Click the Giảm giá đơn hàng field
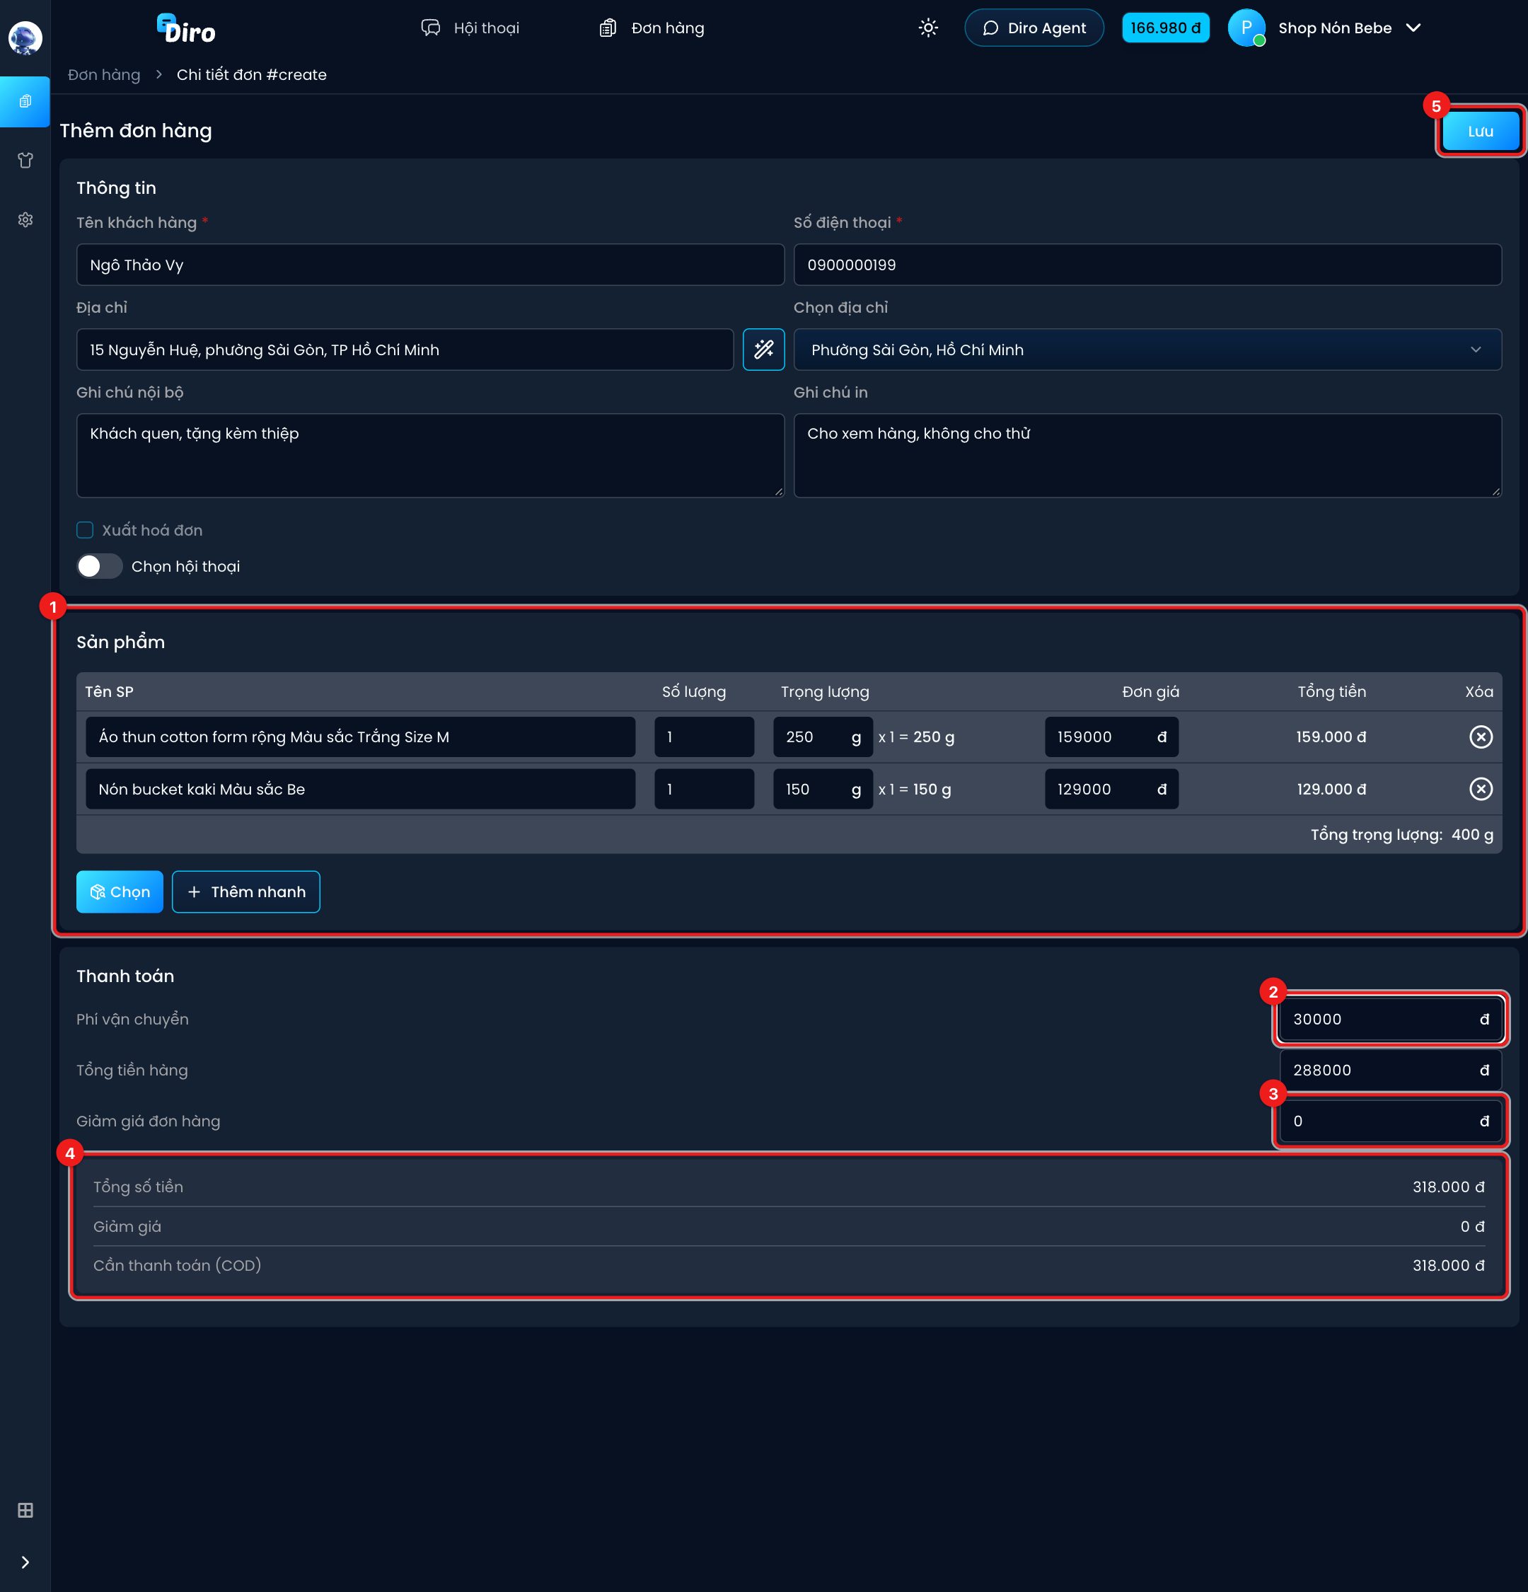The width and height of the screenshot is (1528, 1592). pos(1390,1121)
